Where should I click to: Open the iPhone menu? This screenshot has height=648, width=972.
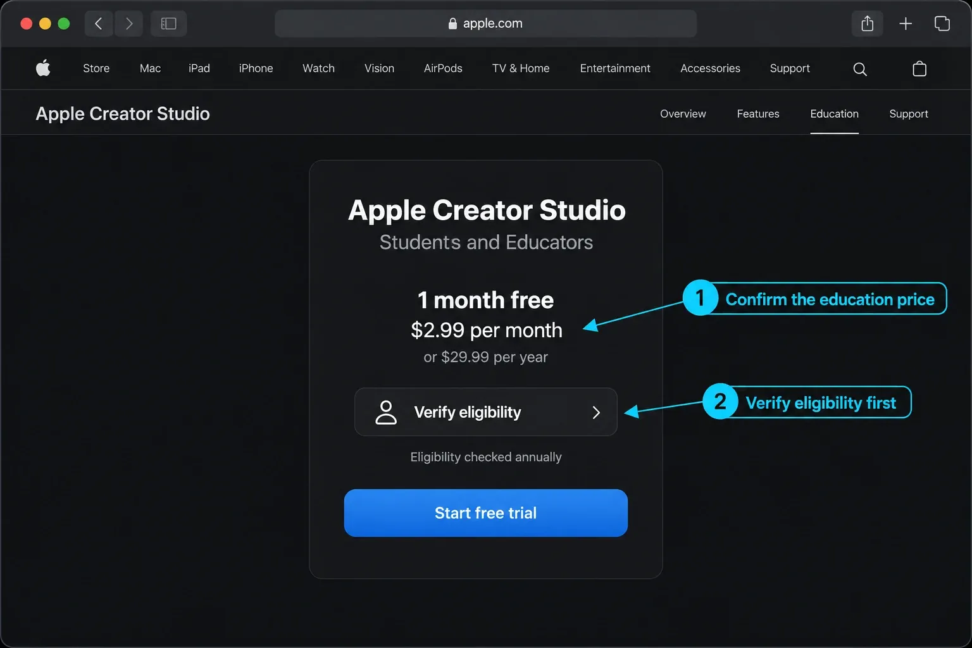pos(256,68)
